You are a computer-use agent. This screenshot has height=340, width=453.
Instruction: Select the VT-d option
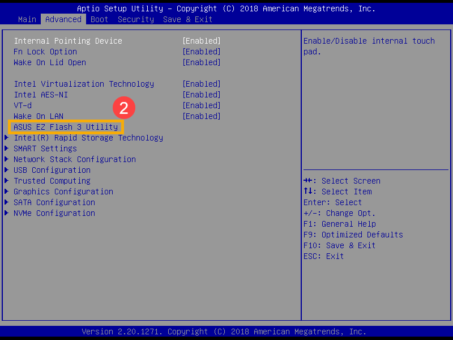[x=23, y=105]
